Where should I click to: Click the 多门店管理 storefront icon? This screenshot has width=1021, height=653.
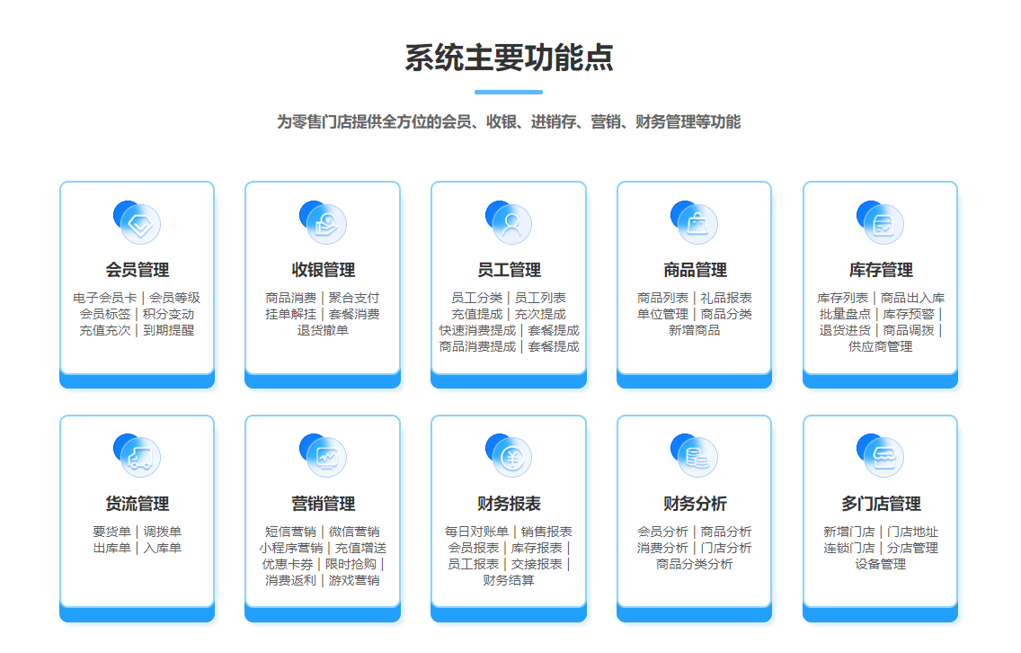(881, 456)
